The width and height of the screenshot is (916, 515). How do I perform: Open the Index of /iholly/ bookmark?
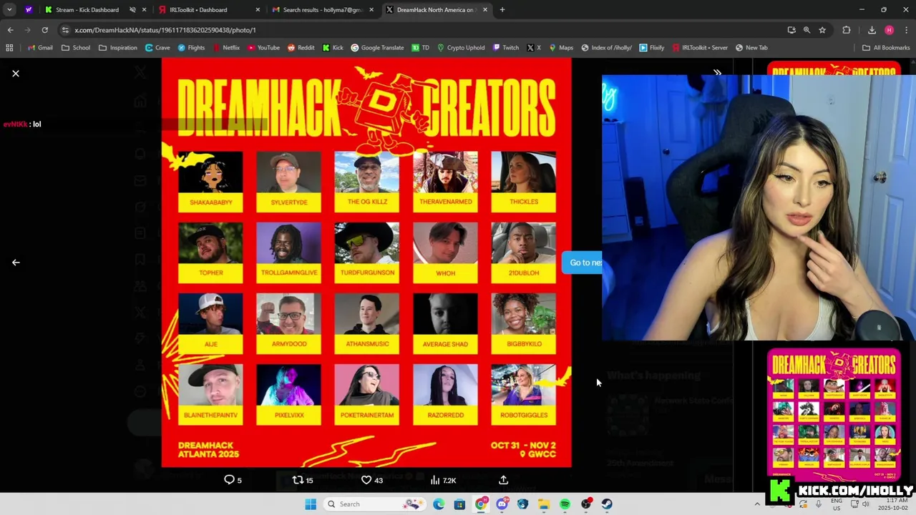606,48
